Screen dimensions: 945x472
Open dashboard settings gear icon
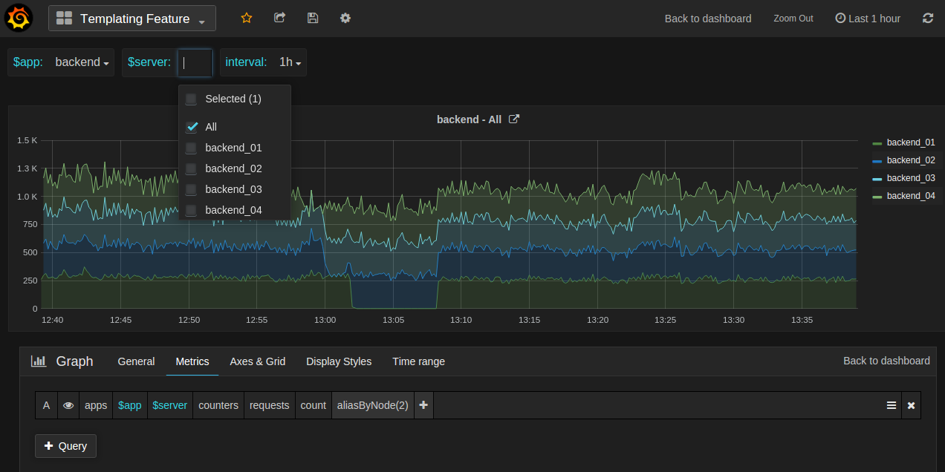(x=345, y=19)
